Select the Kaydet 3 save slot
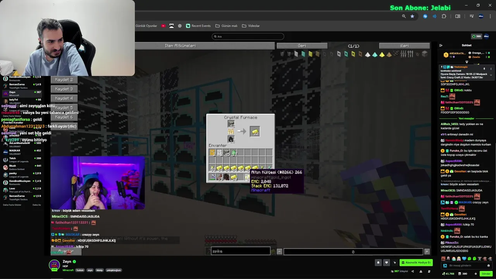The height and width of the screenshot is (279, 496). 64,89
